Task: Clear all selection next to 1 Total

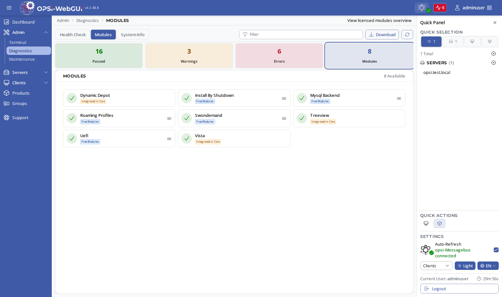Action: click(x=494, y=54)
